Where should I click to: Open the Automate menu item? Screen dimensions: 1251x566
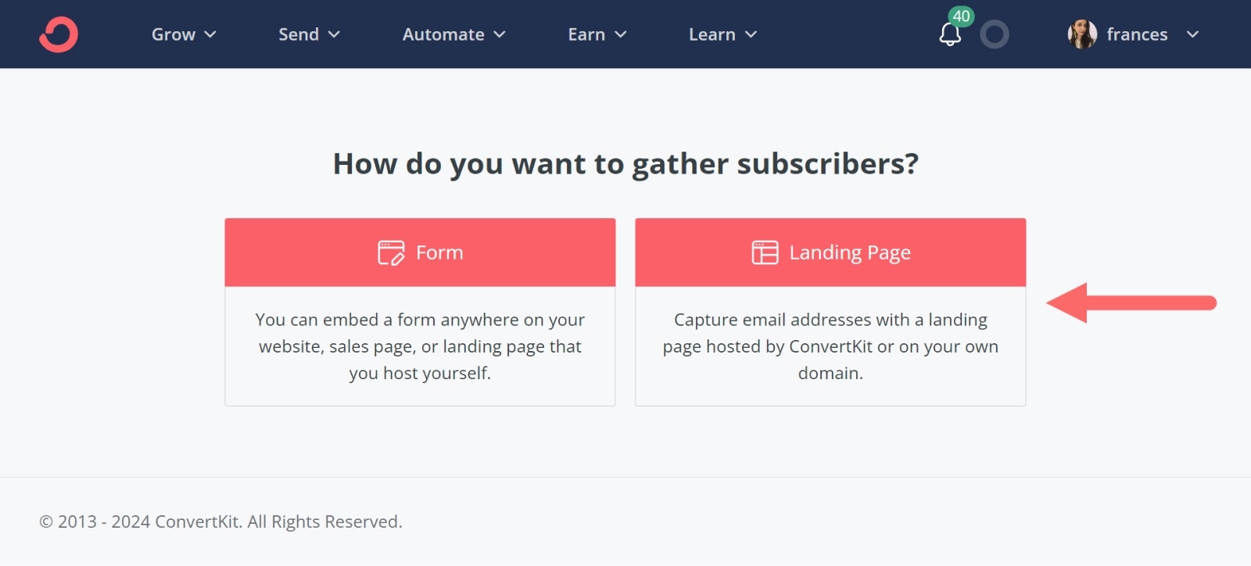(443, 34)
